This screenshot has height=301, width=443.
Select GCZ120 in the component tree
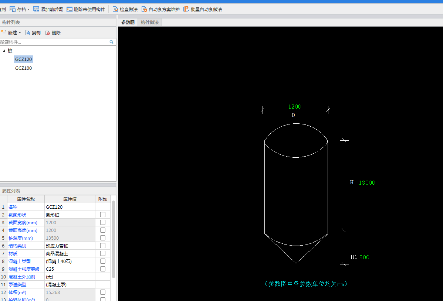[x=23, y=59]
